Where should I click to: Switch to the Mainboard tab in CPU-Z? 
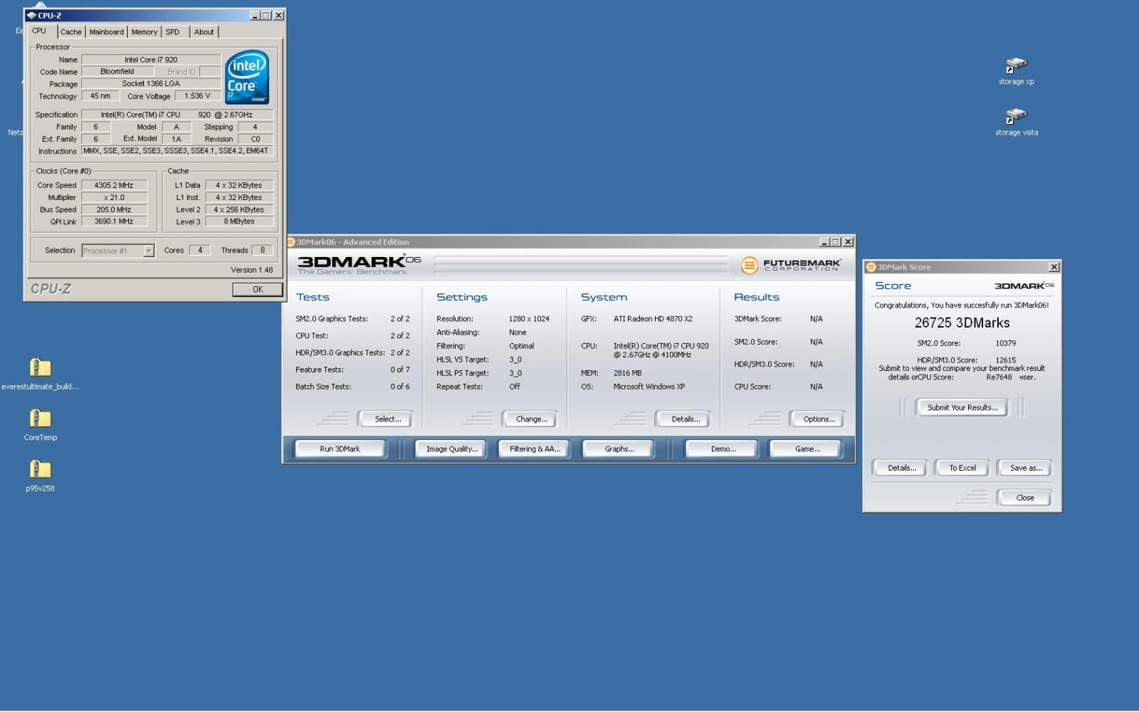click(x=106, y=32)
